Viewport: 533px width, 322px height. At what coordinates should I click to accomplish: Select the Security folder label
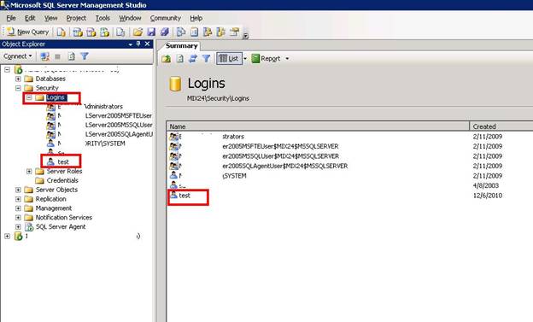47,88
